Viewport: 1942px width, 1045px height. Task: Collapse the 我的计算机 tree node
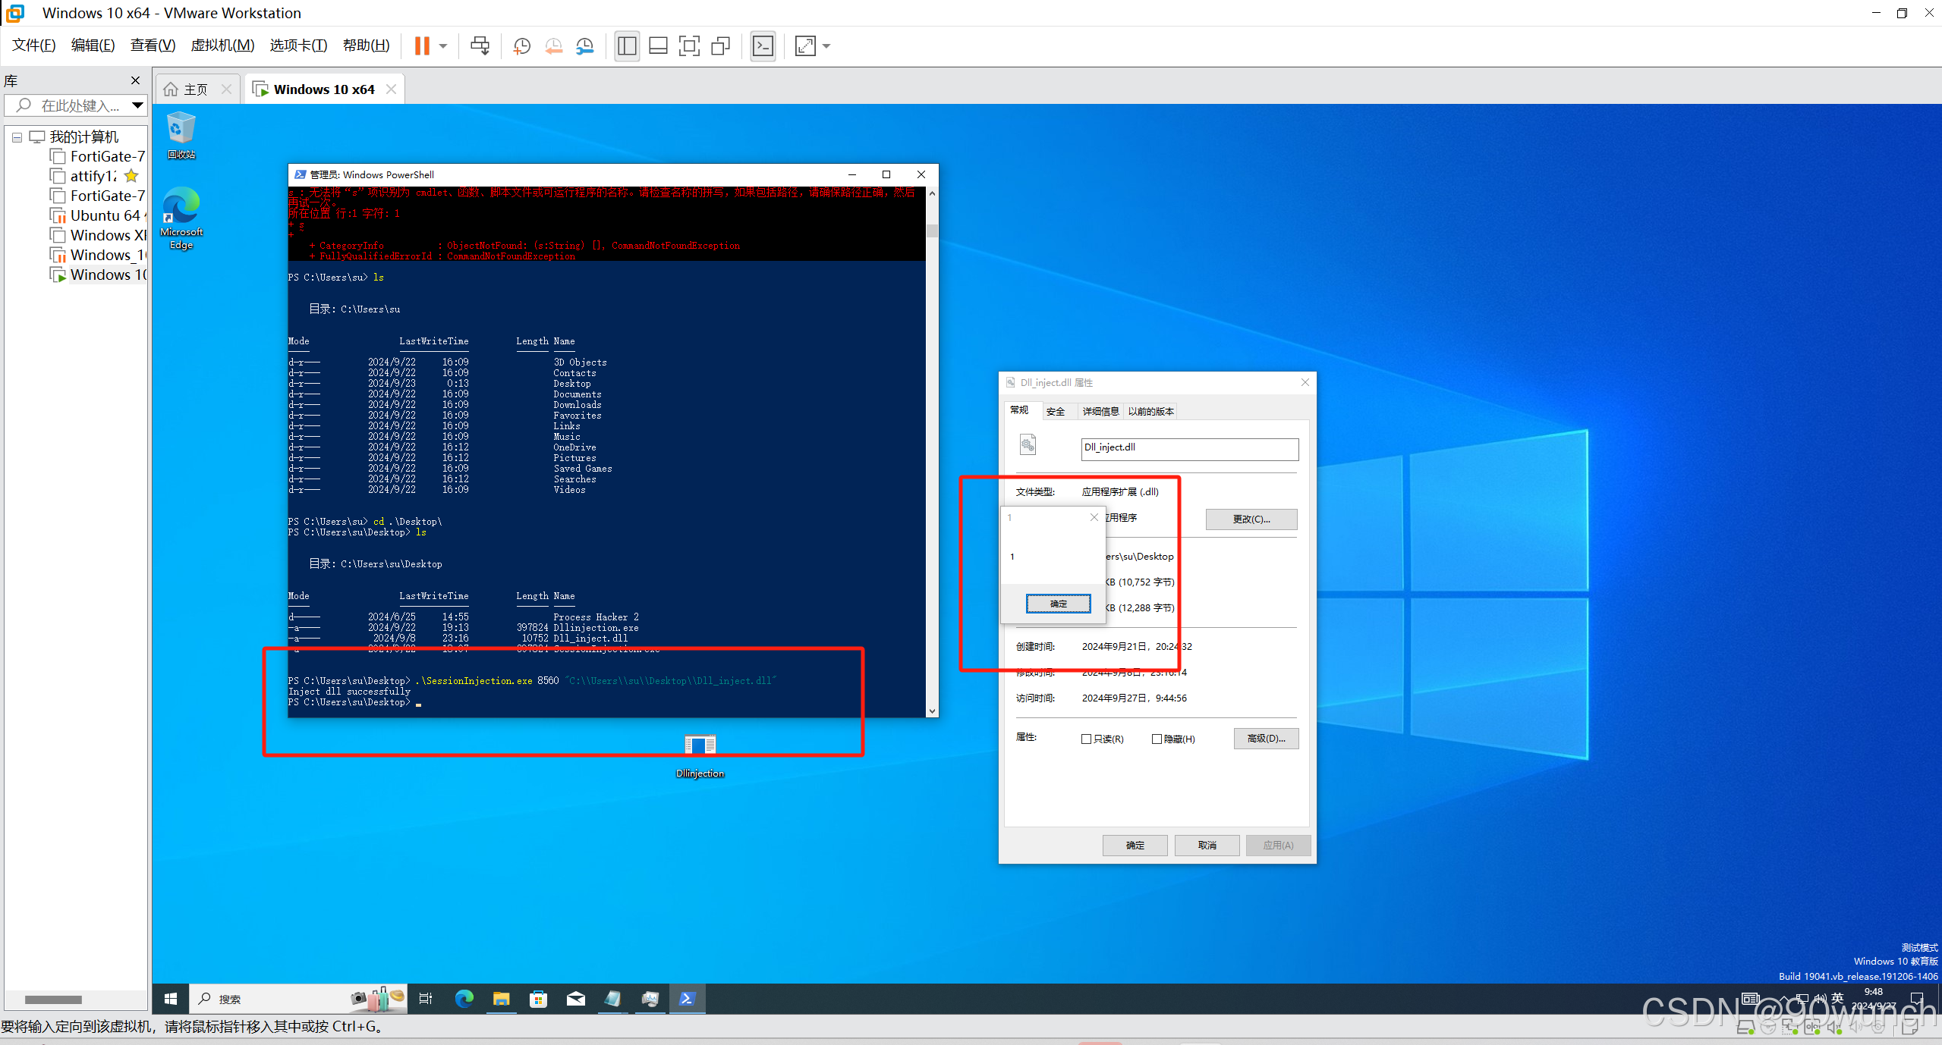17,137
